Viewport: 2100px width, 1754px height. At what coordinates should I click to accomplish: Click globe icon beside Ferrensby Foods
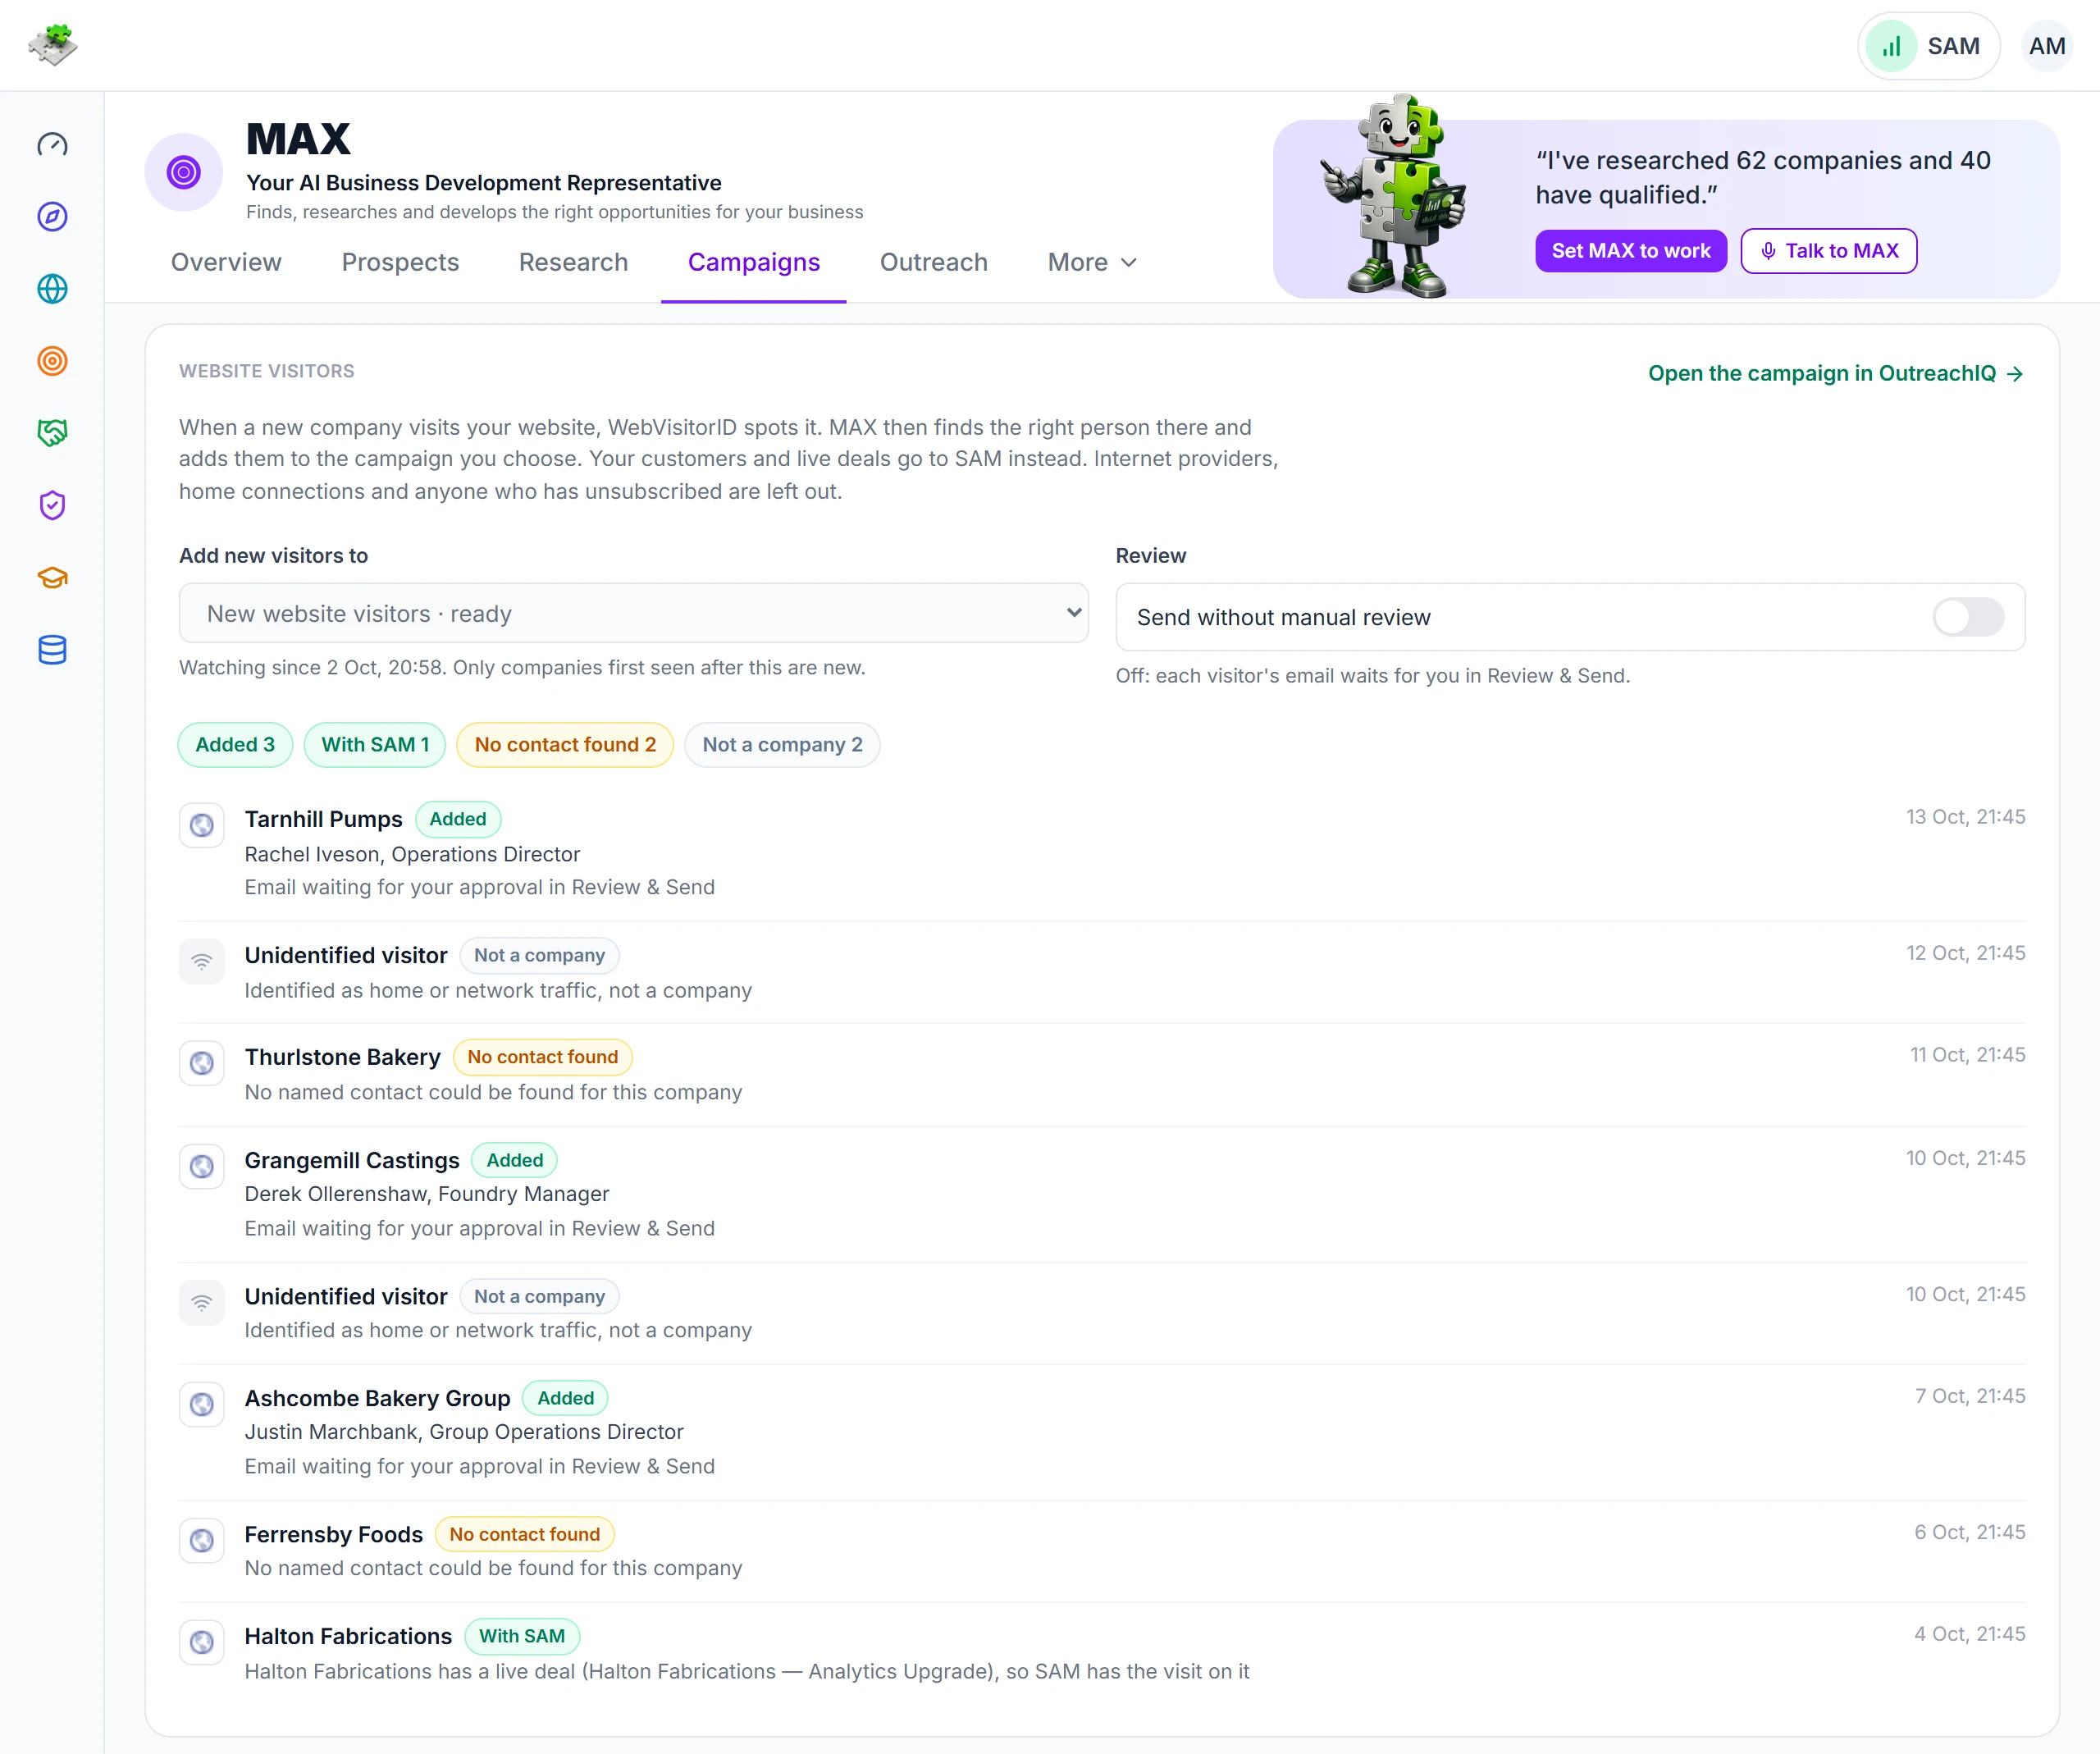202,1540
